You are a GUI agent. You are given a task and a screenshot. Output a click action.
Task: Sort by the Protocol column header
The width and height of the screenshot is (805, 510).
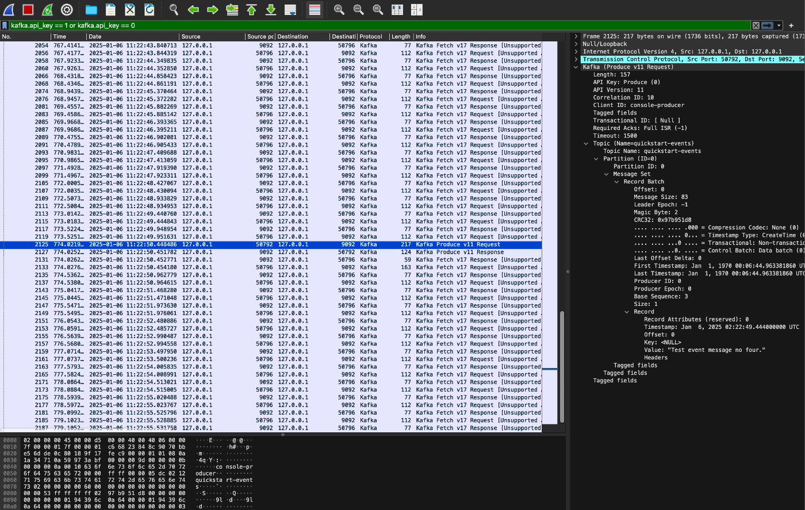[373, 36]
